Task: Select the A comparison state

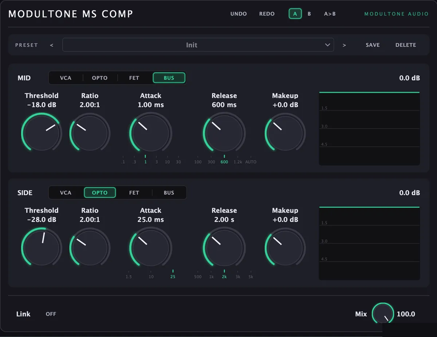Action: (295, 14)
